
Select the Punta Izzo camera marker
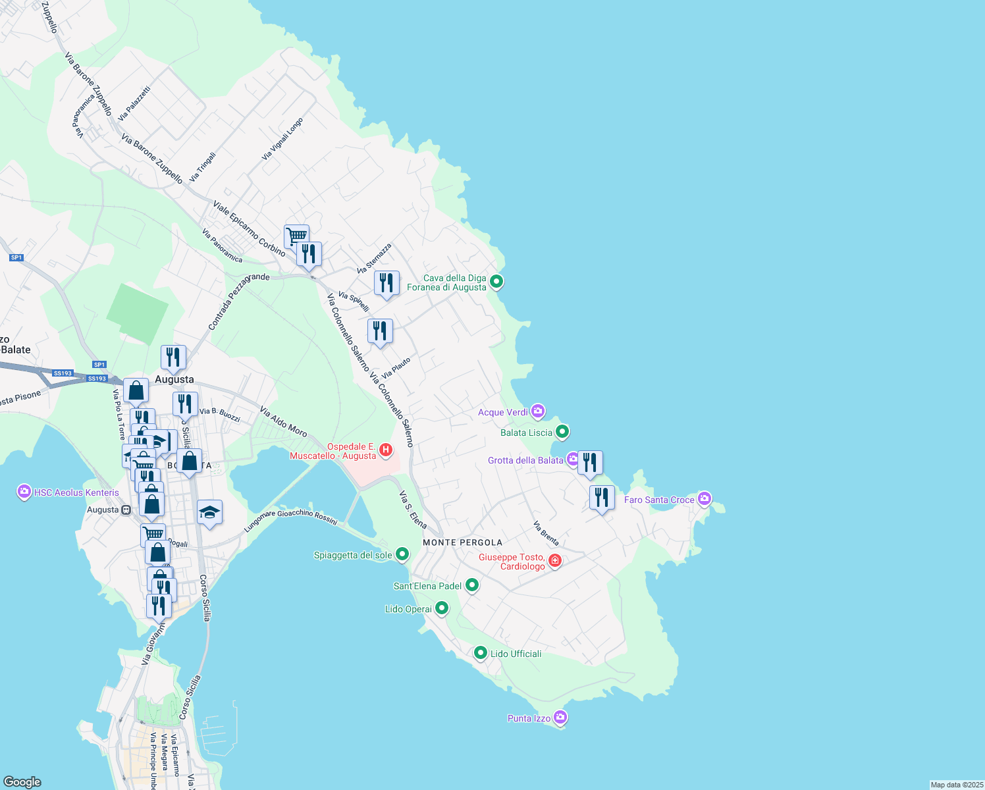point(560,717)
